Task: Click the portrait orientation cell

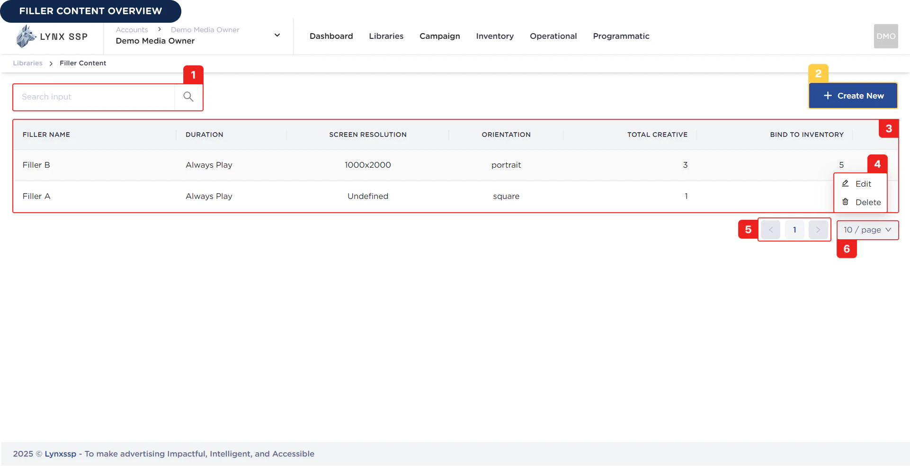Action: [x=506, y=165]
